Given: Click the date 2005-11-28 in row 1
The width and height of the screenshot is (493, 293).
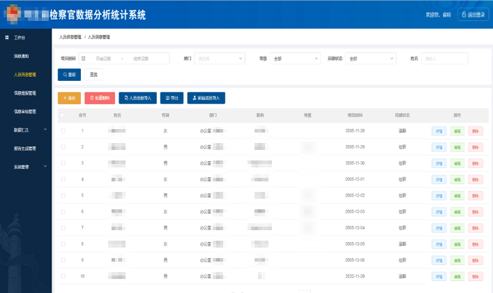Looking at the screenshot, I should (355, 130).
